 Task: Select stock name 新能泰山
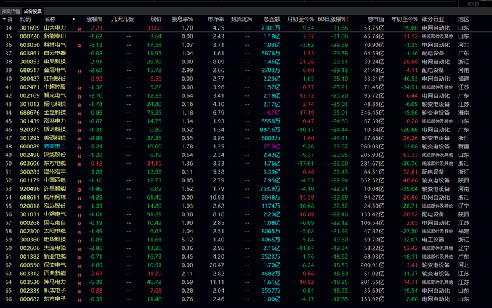[55, 36]
